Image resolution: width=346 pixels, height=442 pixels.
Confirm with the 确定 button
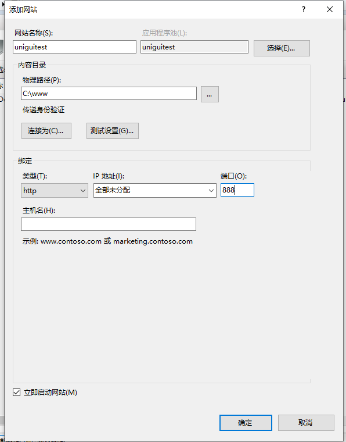(246, 423)
